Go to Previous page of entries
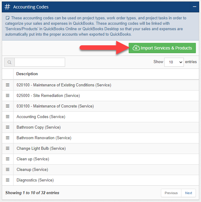This screenshot has height=202, width=201. tap(171, 193)
